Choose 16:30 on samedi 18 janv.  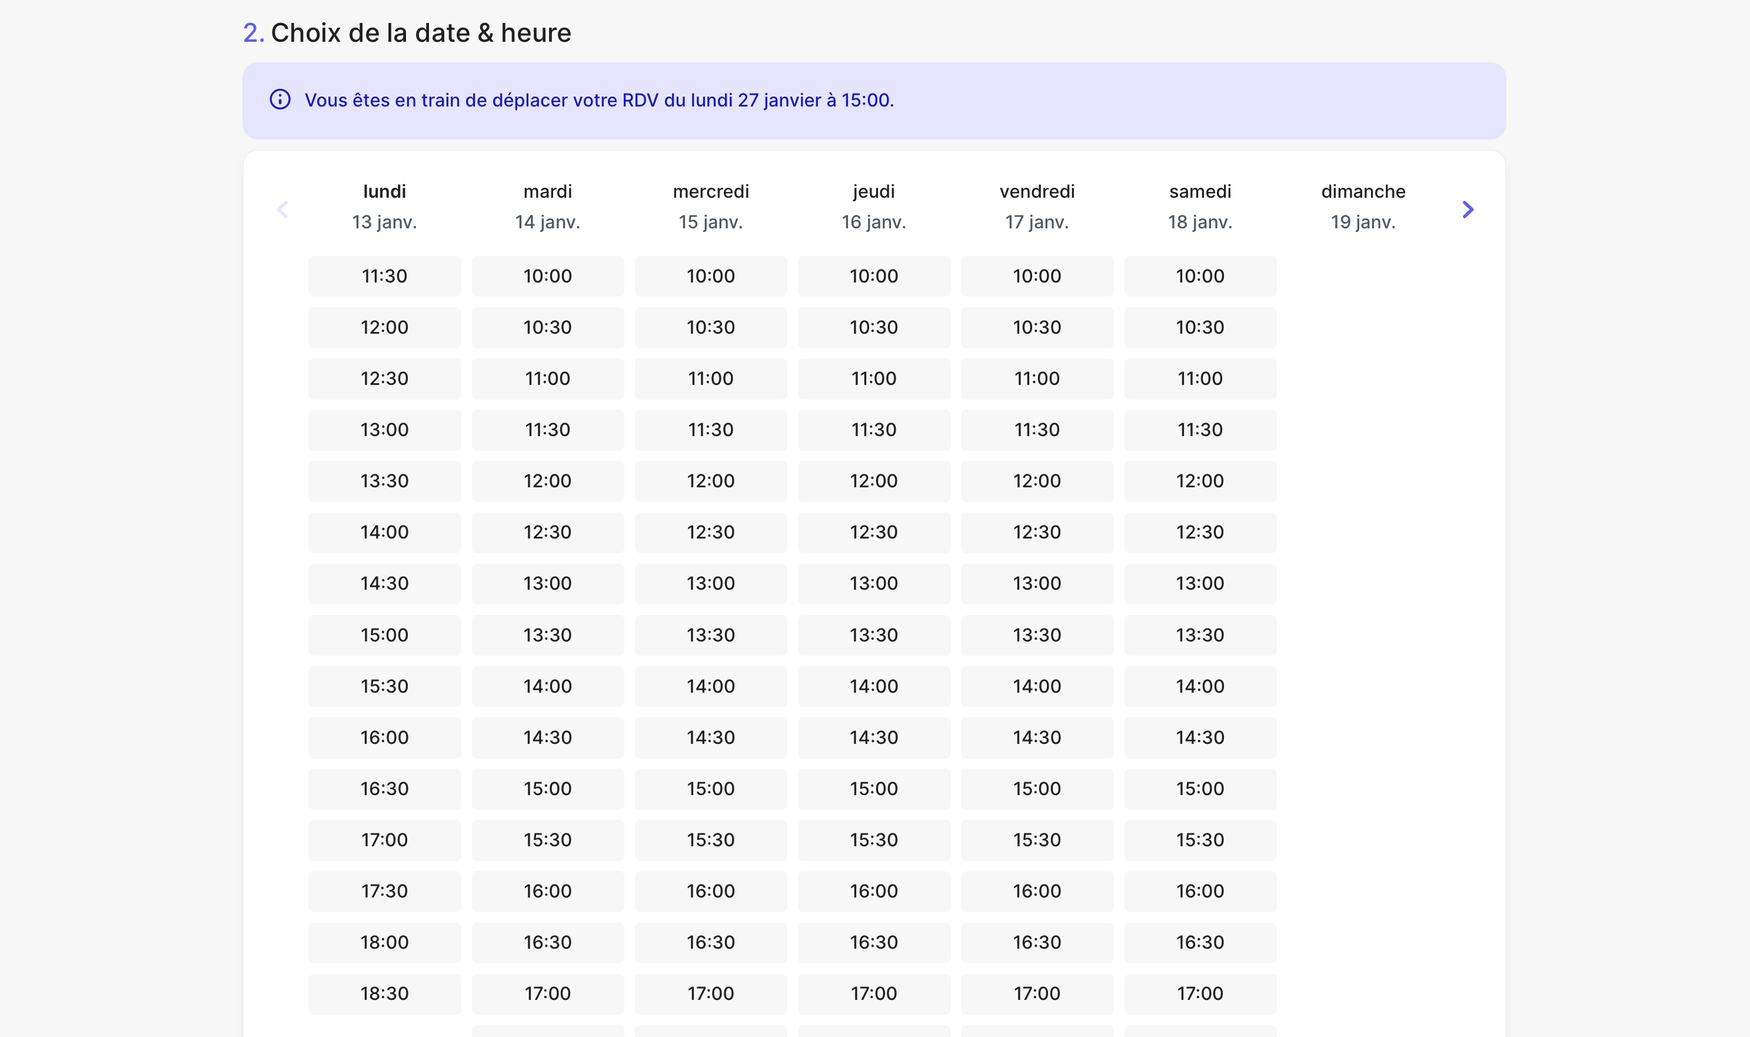pos(1199,942)
